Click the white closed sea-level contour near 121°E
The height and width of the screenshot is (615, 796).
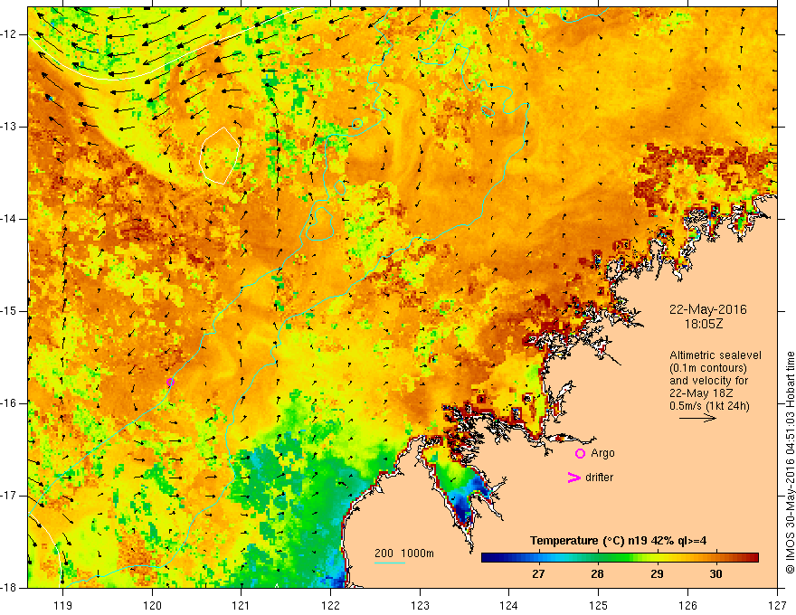(219, 156)
